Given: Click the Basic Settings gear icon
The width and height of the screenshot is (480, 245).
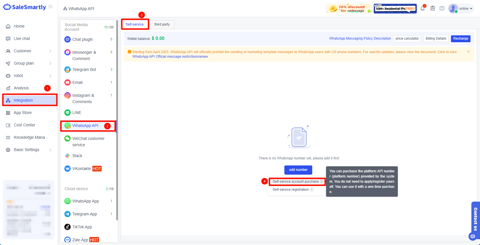Looking at the screenshot, I should click(x=8, y=150).
